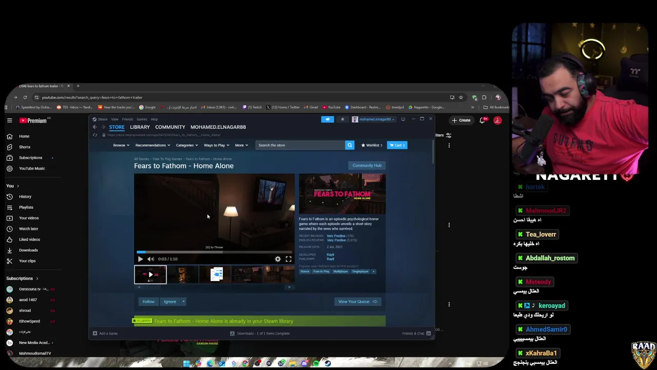Click the store search magnifier button
This screenshot has width=657, height=370.
click(350, 145)
